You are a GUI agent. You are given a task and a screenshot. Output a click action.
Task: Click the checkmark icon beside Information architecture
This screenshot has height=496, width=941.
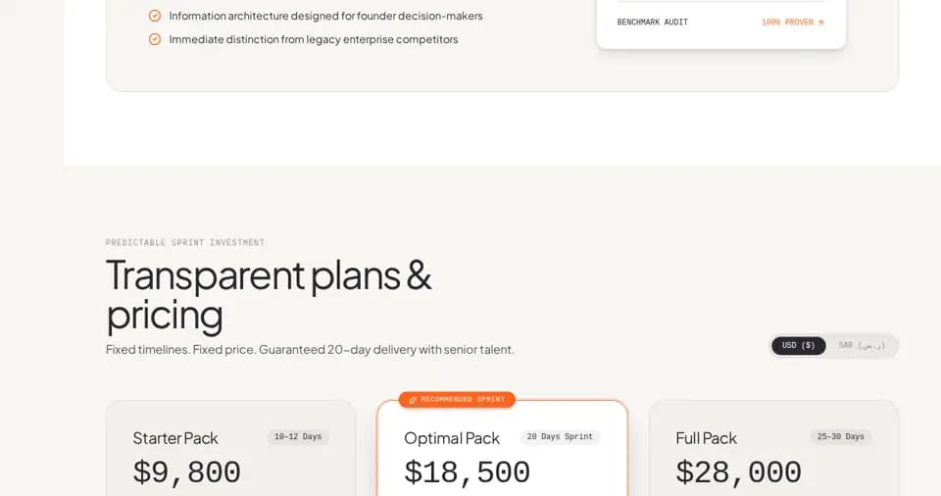coord(155,17)
